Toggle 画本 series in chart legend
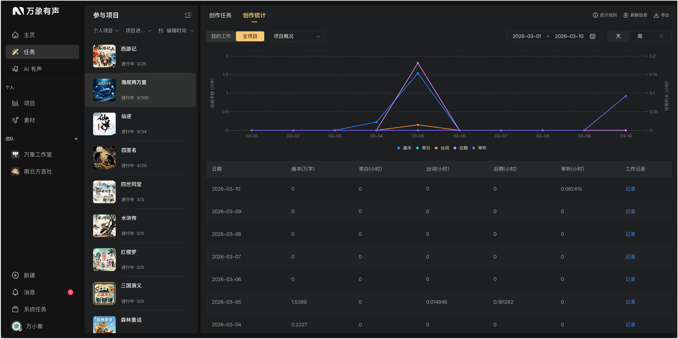678x339 pixels. [x=404, y=148]
